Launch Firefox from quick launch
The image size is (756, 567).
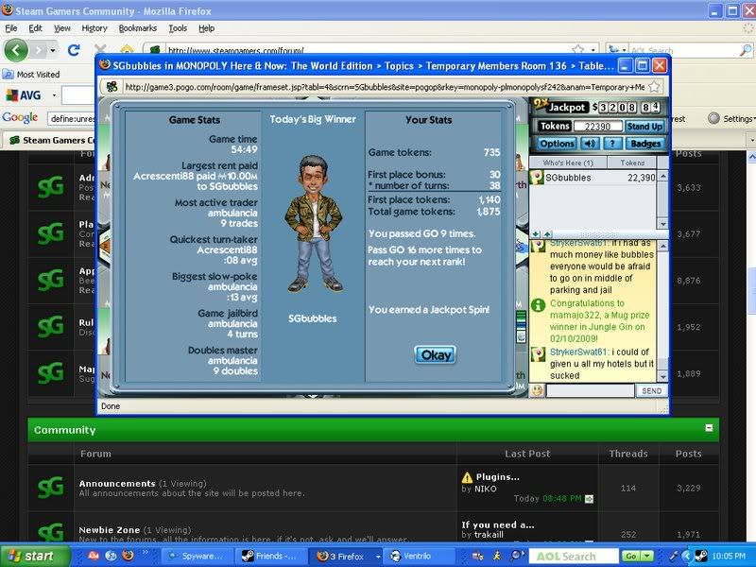pos(128,556)
